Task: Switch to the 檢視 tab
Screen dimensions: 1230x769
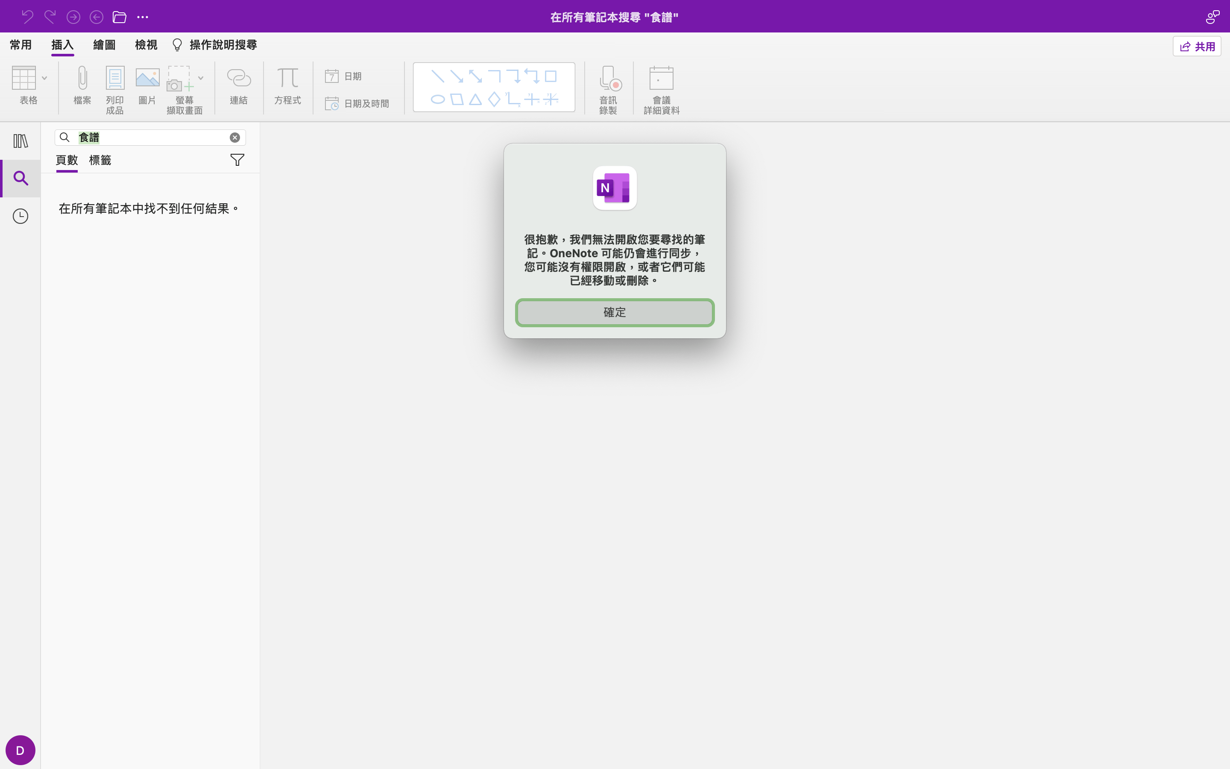Action: pos(146,45)
